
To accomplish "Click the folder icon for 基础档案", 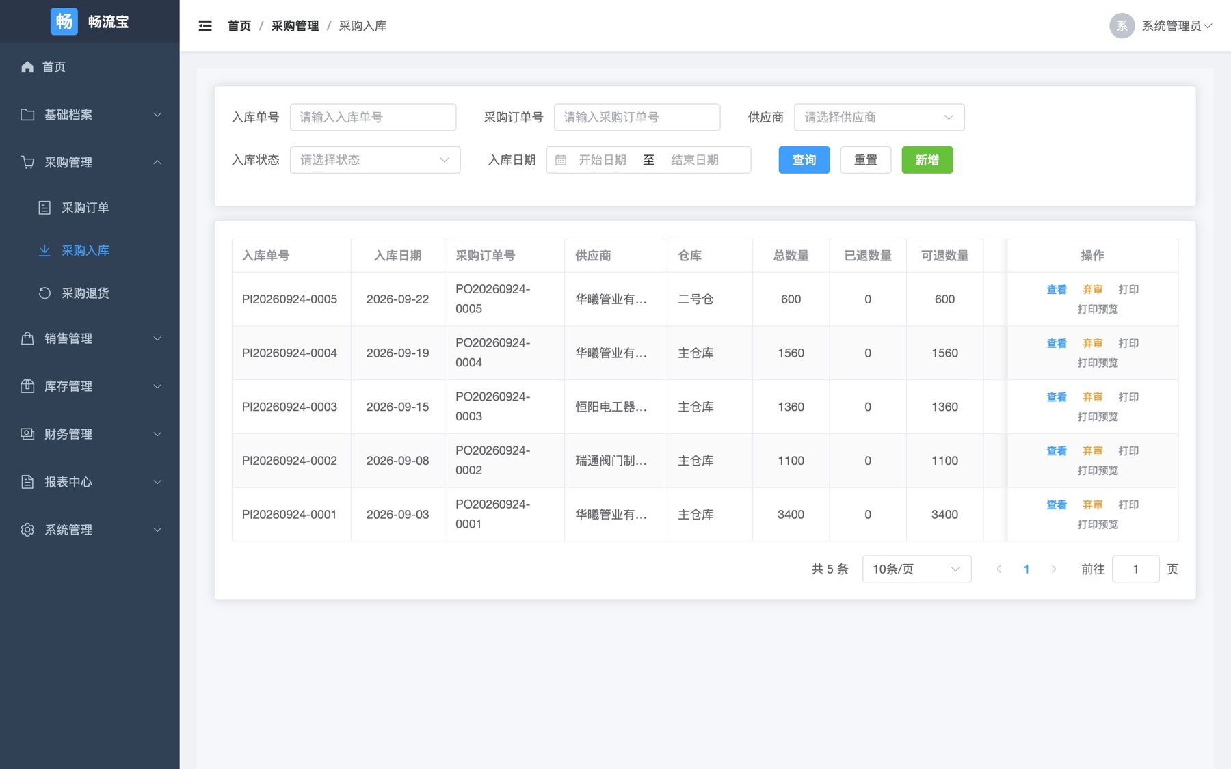I will [x=27, y=114].
